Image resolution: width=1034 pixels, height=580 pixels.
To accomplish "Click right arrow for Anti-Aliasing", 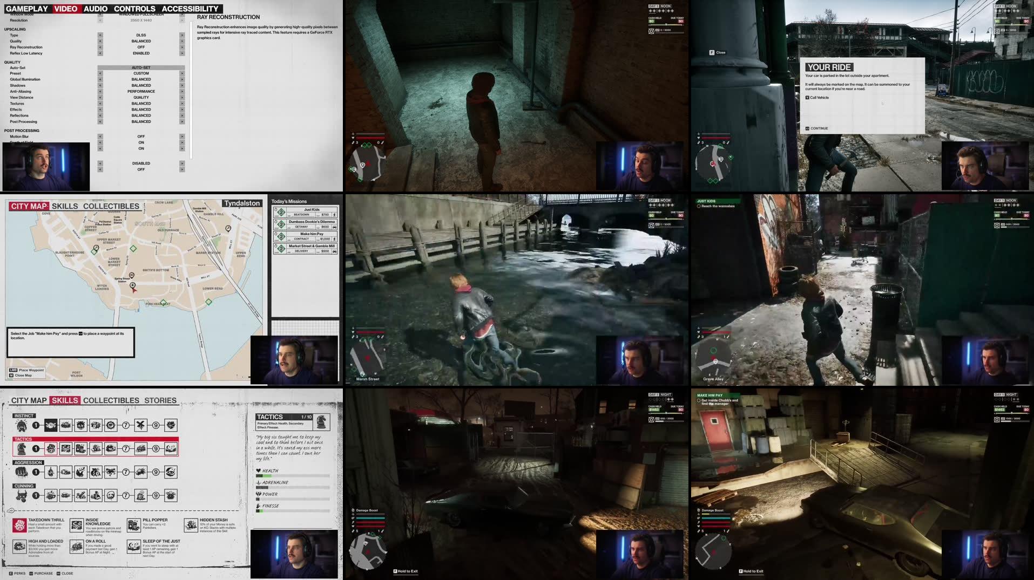I will (x=182, y=91).
